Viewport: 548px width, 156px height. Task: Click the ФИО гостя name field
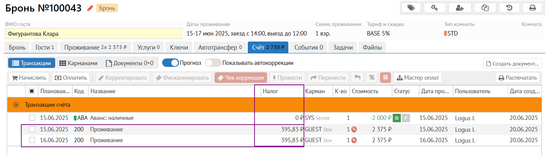coord(93,34)
